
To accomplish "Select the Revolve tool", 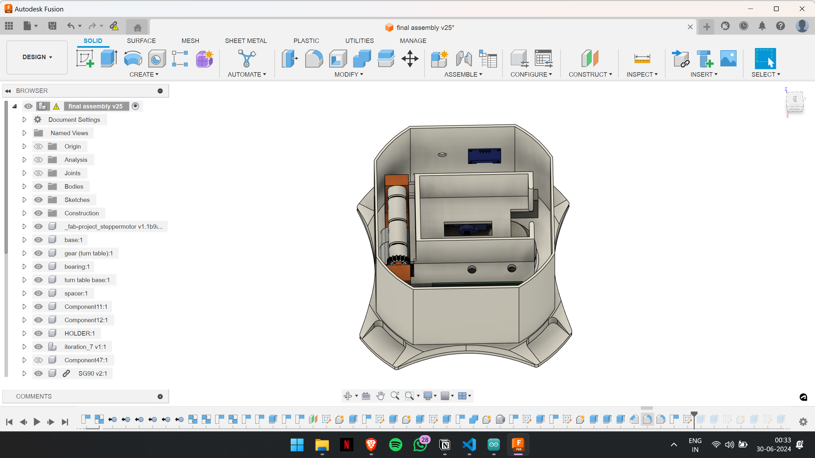I will tap(133, 59).
